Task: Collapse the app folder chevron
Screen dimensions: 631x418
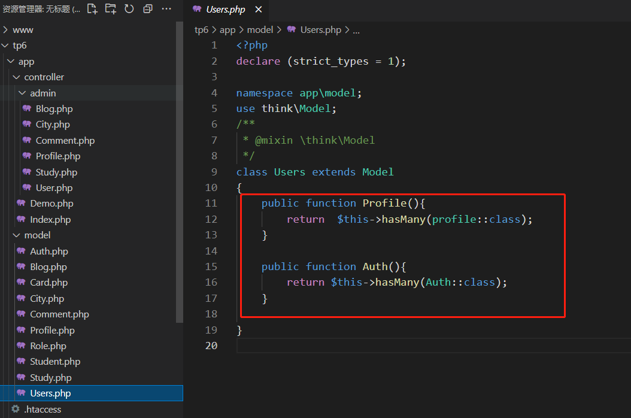Action: 11,61
